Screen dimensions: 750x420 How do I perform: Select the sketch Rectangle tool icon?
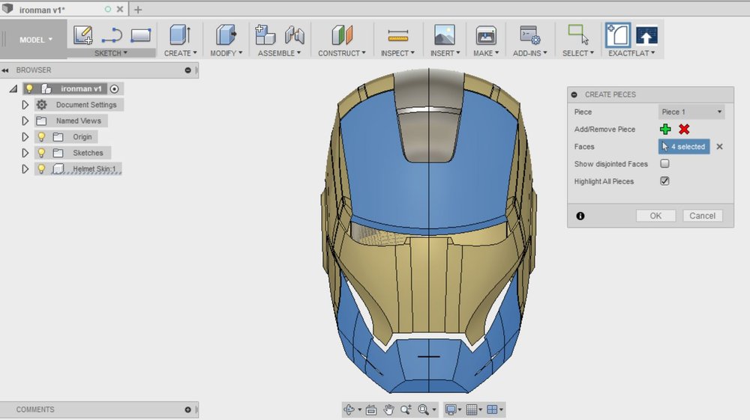pyautogui.click(x=141, y=35)
